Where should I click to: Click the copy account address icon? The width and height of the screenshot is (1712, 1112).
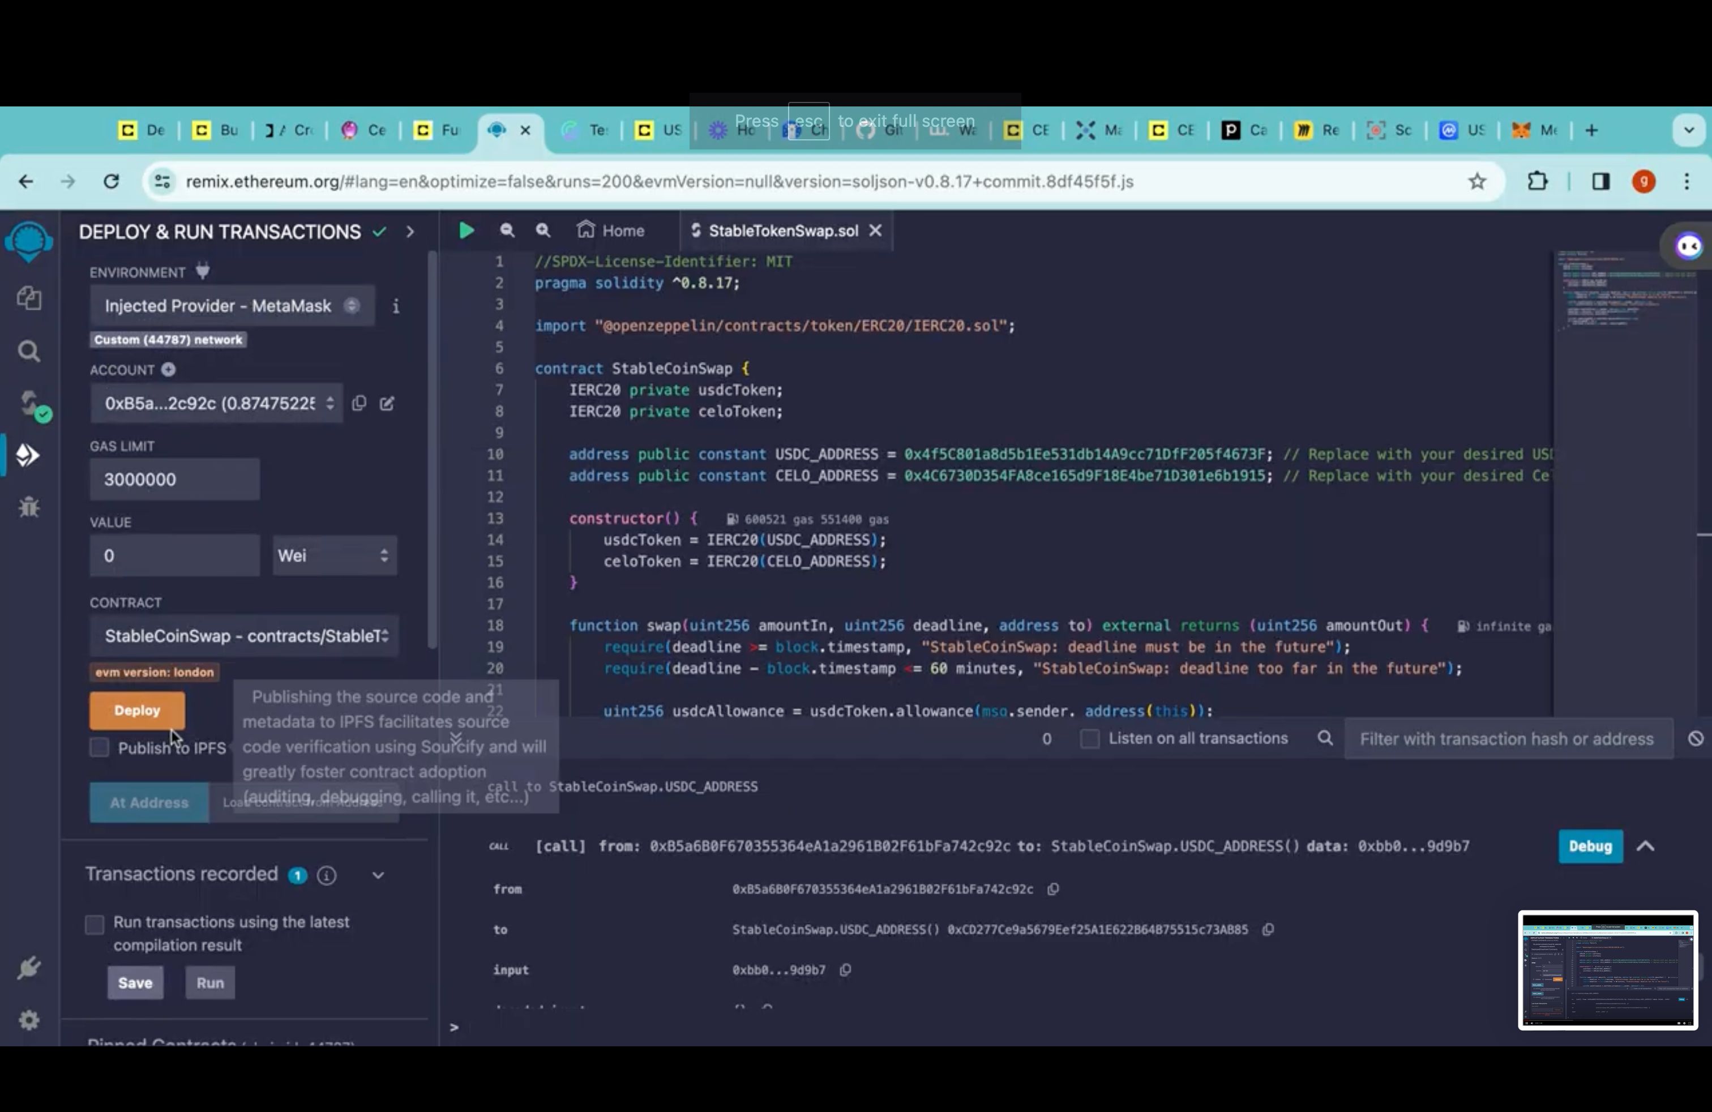[x=359, y=403]
